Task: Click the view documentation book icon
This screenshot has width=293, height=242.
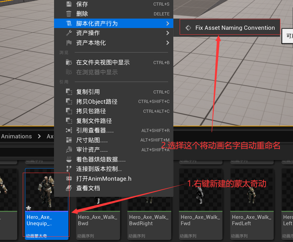Action: (x=69, y=188)
